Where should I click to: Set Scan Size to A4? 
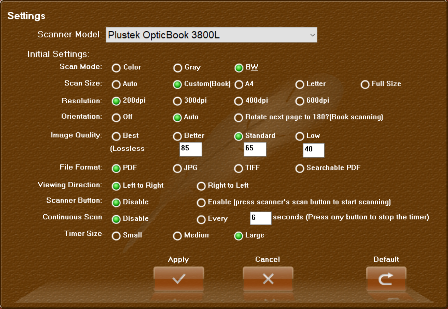tap(239, 85)
